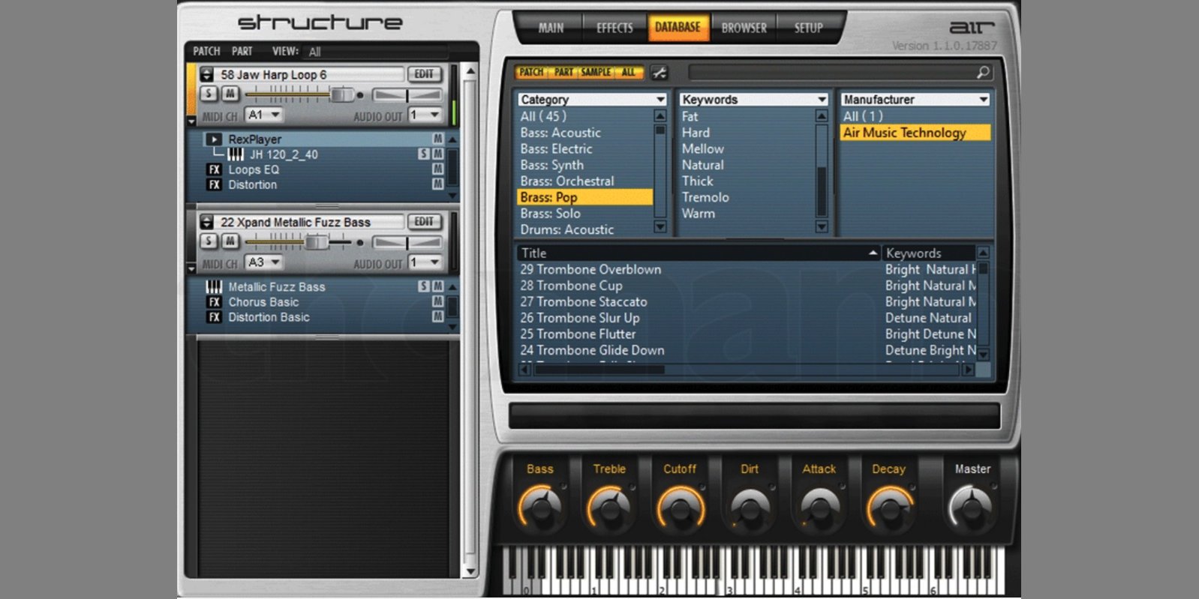
Task: Click patch stepper for 22 Xpand Metallic Fuzz Bass
Action: [x=207, y=222]
